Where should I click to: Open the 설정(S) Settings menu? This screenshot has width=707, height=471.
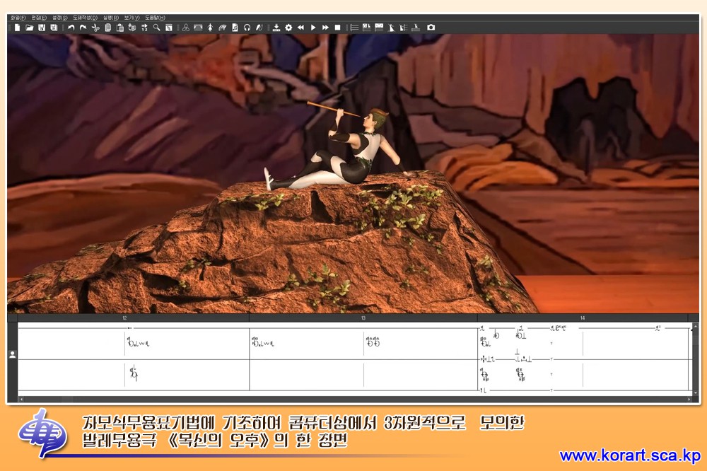tap(60, 18)
